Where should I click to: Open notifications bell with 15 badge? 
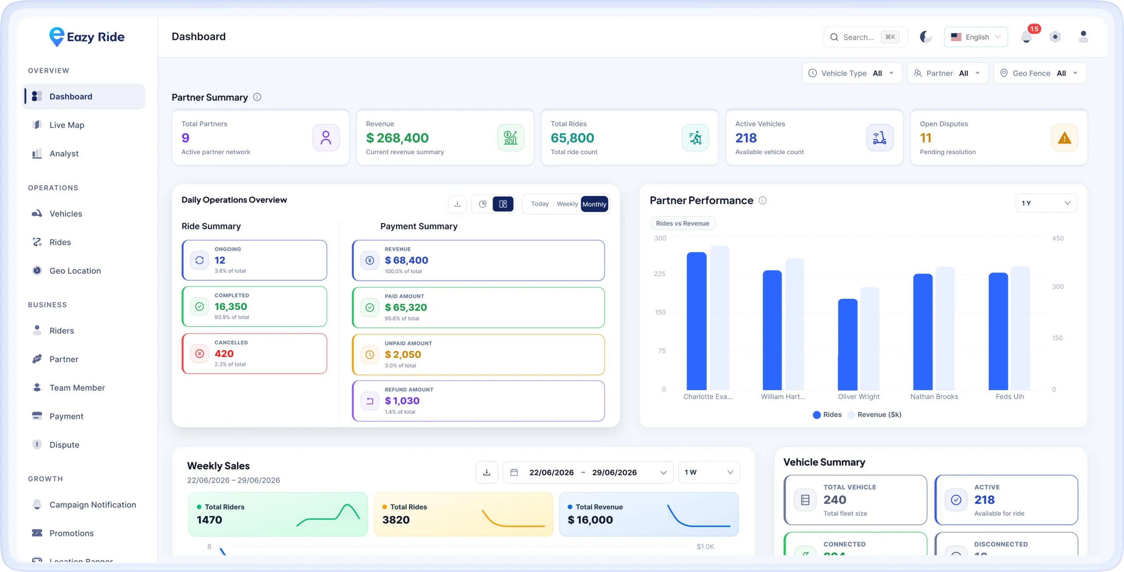(x=1027, y=37)
